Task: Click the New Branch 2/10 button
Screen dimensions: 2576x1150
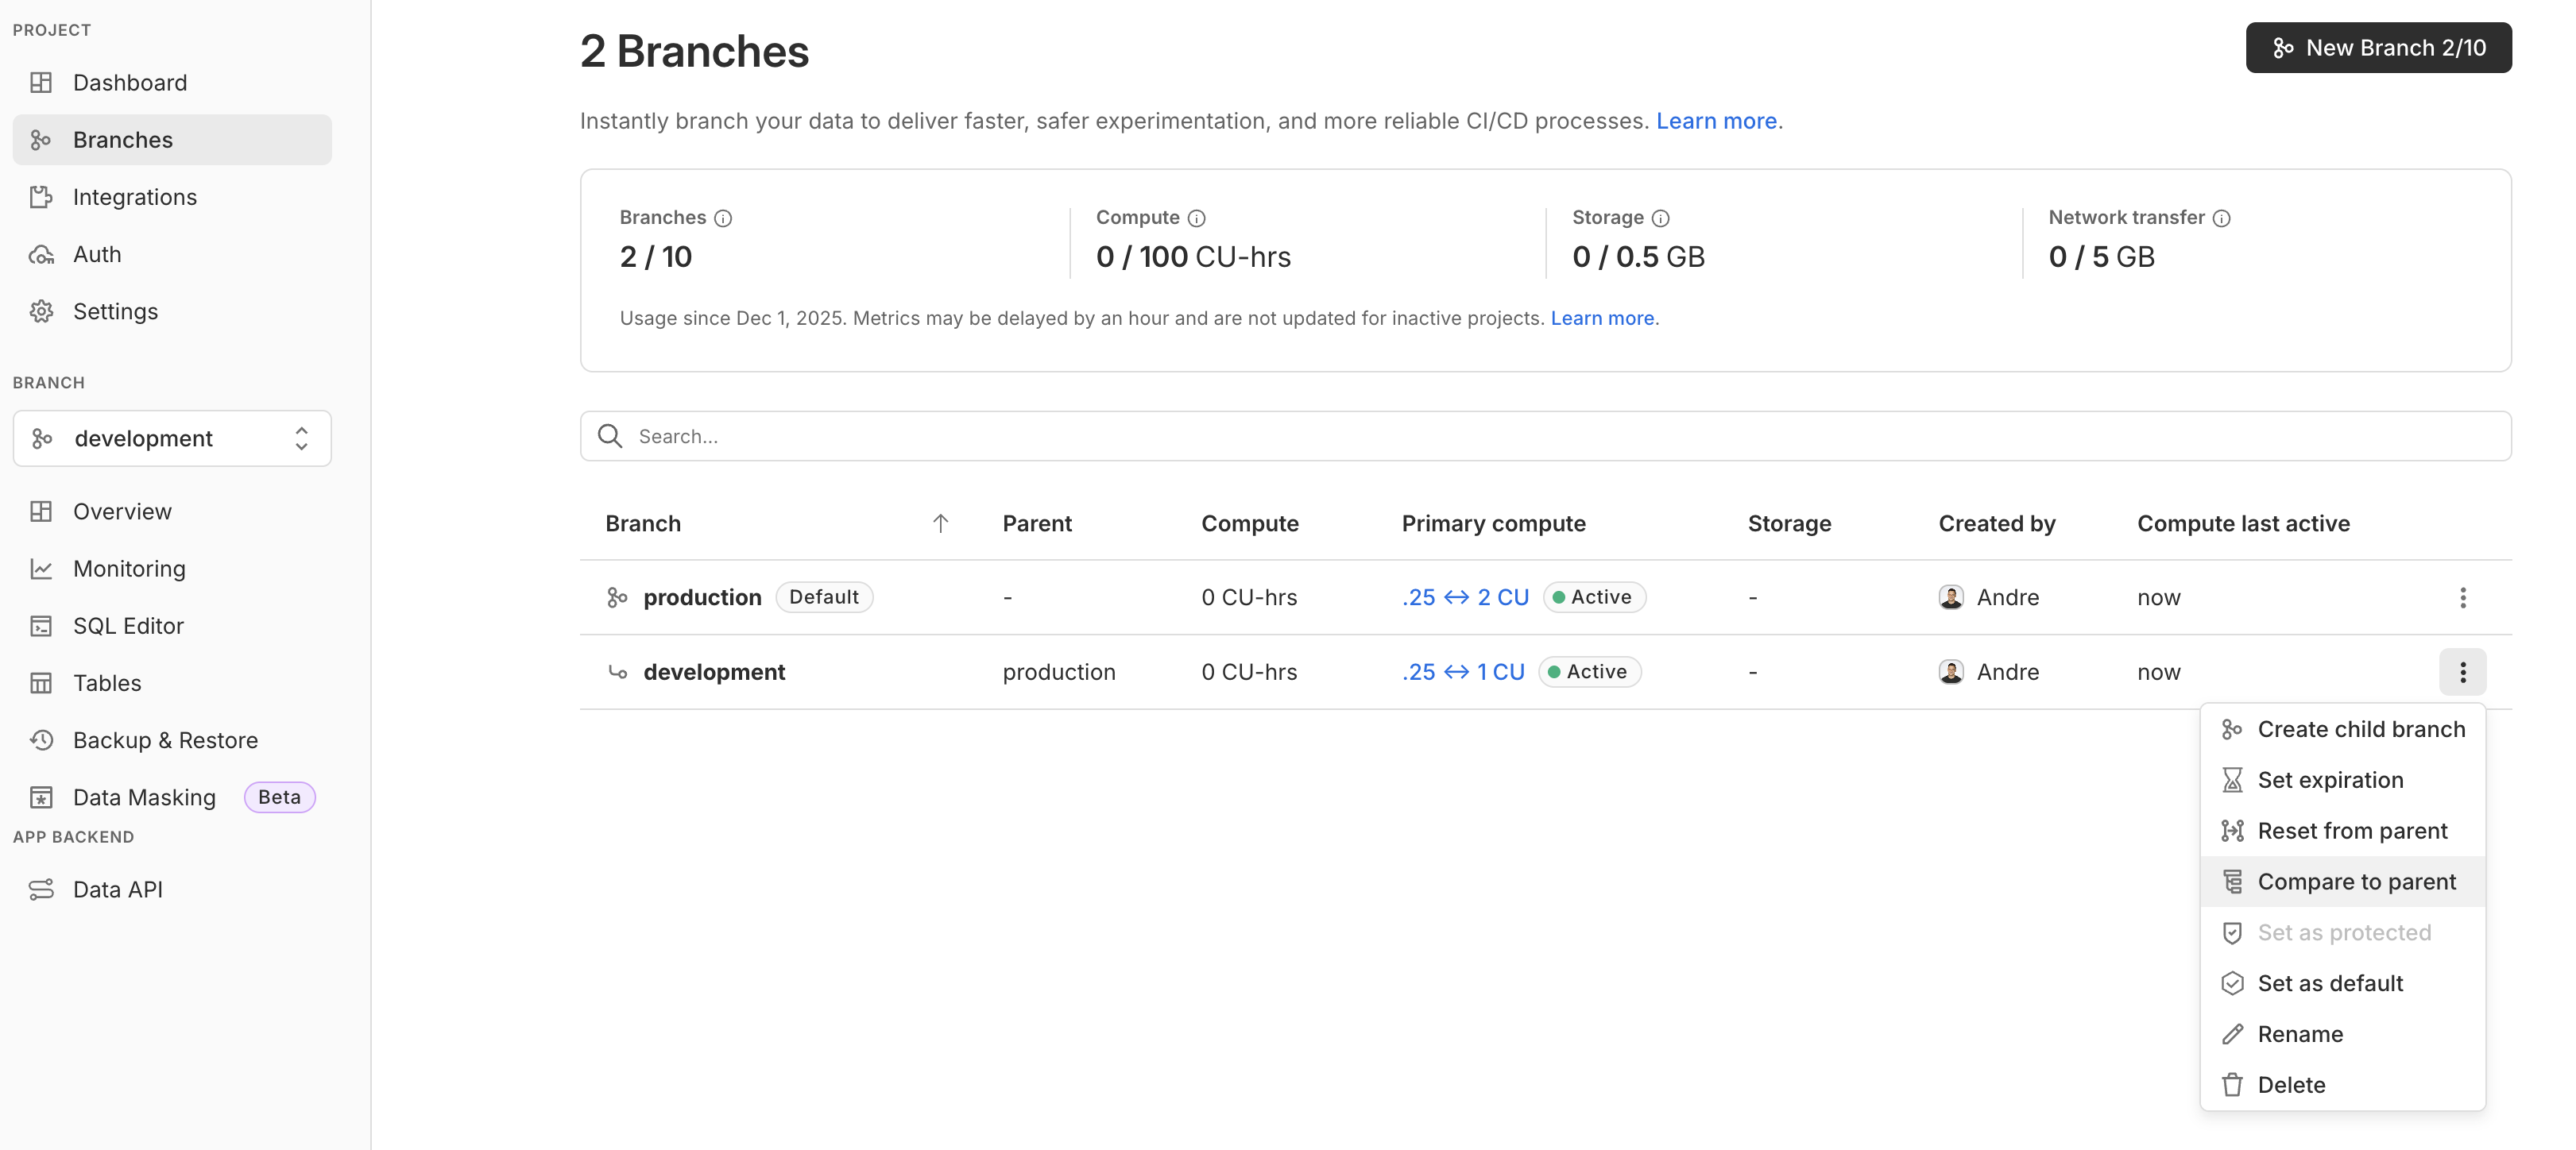Action: (x=2378, y=48)
